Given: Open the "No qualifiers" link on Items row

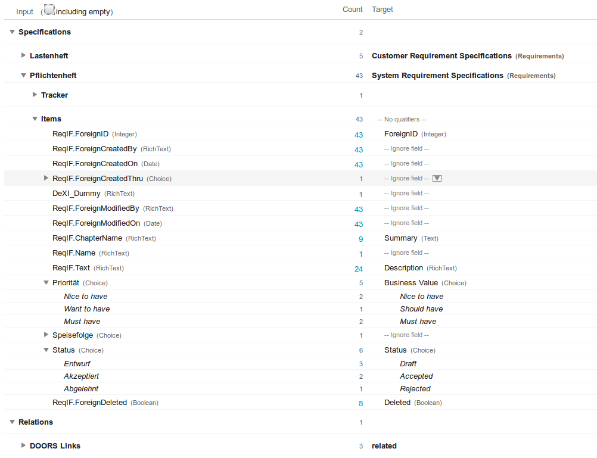Looking at the screenshot, I should tap(402, 119).
